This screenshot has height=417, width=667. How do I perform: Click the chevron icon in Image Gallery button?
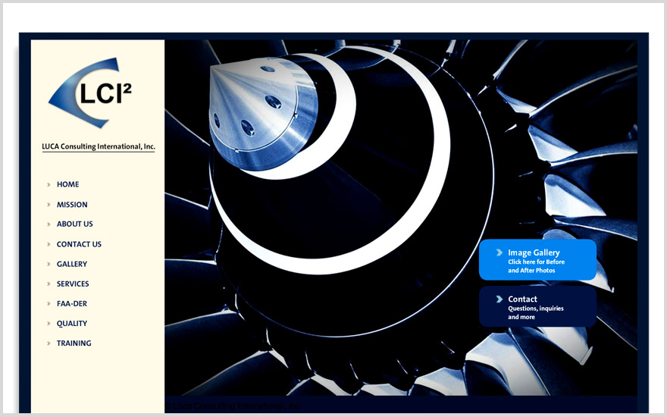click(x=499, y=252)
